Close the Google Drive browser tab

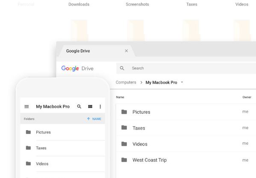(x=127, y=51)
